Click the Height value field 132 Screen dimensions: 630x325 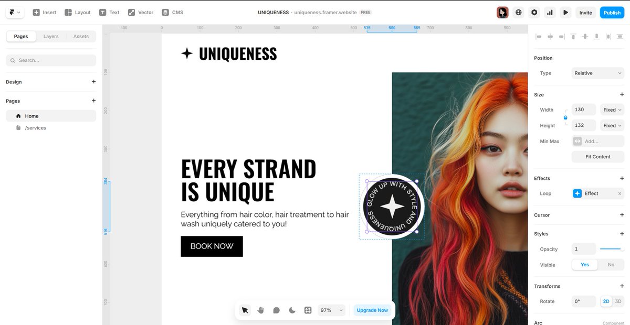pyautogui.click(x=584, y=125)
